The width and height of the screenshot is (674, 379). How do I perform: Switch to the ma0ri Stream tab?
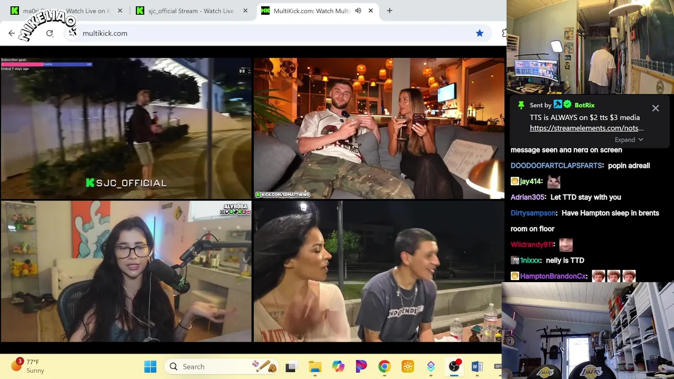tap(67, 11)
